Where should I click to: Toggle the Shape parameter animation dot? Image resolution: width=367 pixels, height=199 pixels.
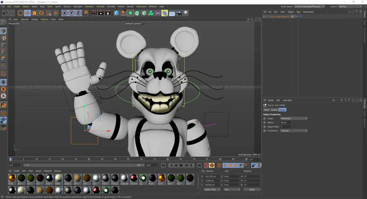pos(265,119)
